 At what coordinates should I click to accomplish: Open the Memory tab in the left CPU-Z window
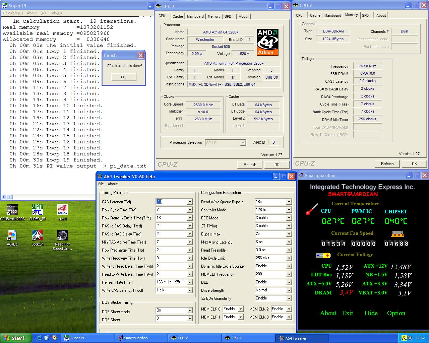coord(214,16)
